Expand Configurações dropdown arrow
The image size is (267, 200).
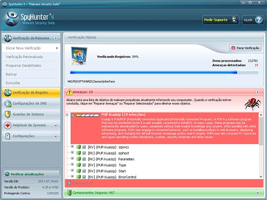click(55, 136)
